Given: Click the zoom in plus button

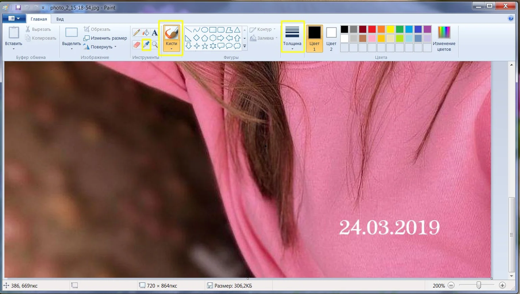Looking at the screenshot, I should (x=502, y=286).
